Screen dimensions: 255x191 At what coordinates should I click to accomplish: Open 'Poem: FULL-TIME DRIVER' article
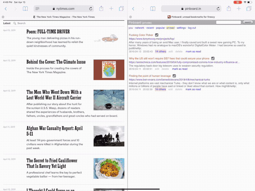click(48, 32)
